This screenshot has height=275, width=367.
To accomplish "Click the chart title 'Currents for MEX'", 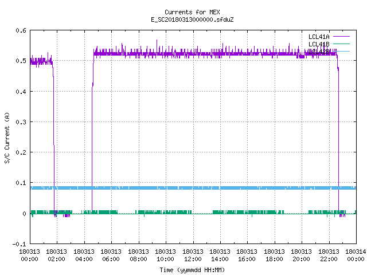I will pyautogui.click(x=192, y=12).
